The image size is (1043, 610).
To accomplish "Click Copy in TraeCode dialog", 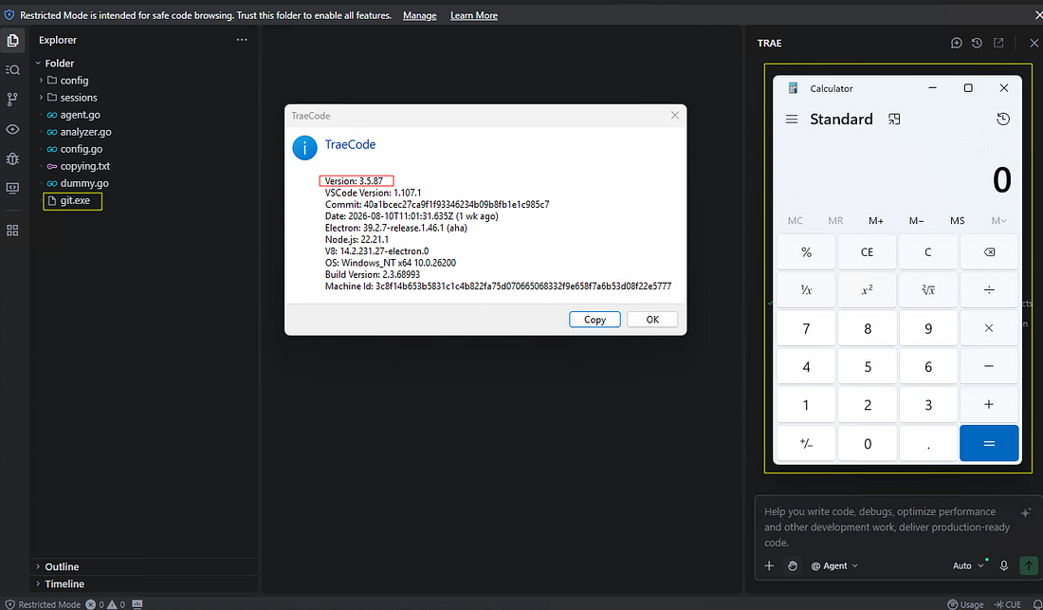I will coord(595,320).
